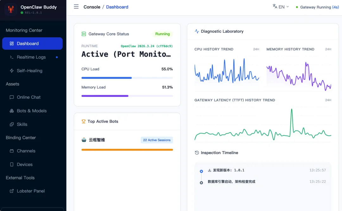
Task: Click the Memory Load progress bar
Action: pyautogui.click(x=127, y=96)
